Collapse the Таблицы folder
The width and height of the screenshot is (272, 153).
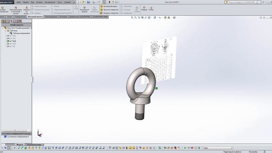point(6,30)
